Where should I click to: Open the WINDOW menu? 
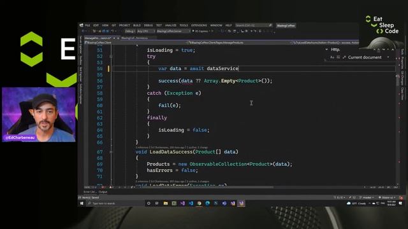(216, 25)
